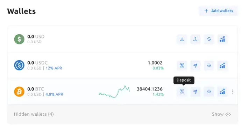The width and height of the screenshot is (243, 130).
Task: Click the QR deposit icon for USDC
Action: (x=182, y=65)
